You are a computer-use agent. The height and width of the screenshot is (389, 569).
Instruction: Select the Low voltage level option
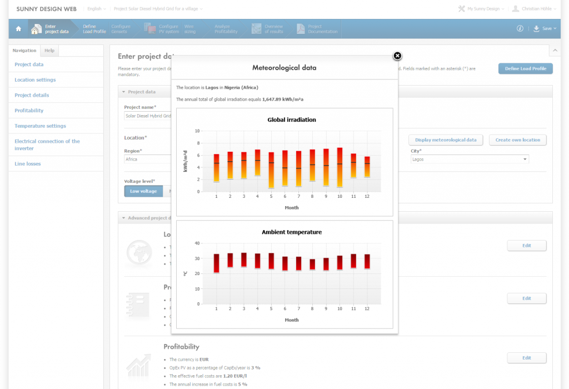143,191
